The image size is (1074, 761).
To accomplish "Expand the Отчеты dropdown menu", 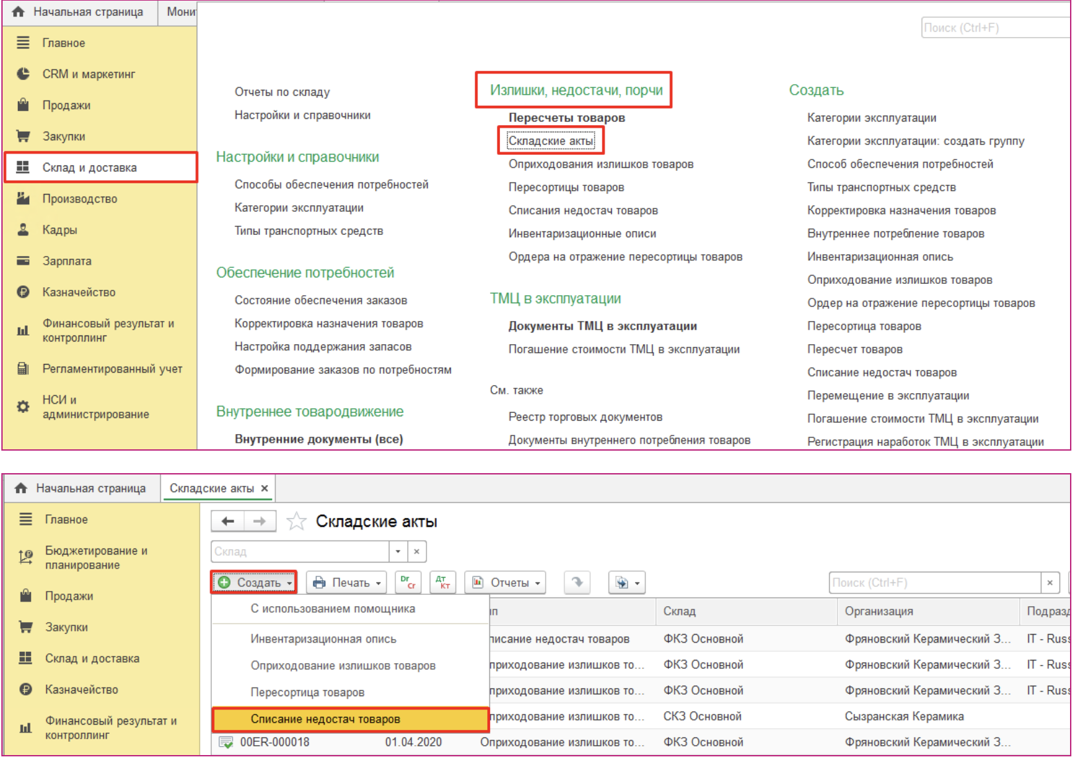I will (506, 582).
